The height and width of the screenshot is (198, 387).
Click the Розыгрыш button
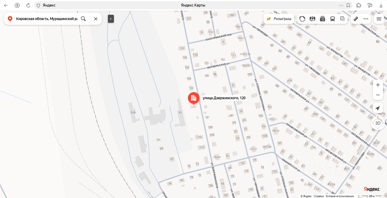(x=279, y=19)
